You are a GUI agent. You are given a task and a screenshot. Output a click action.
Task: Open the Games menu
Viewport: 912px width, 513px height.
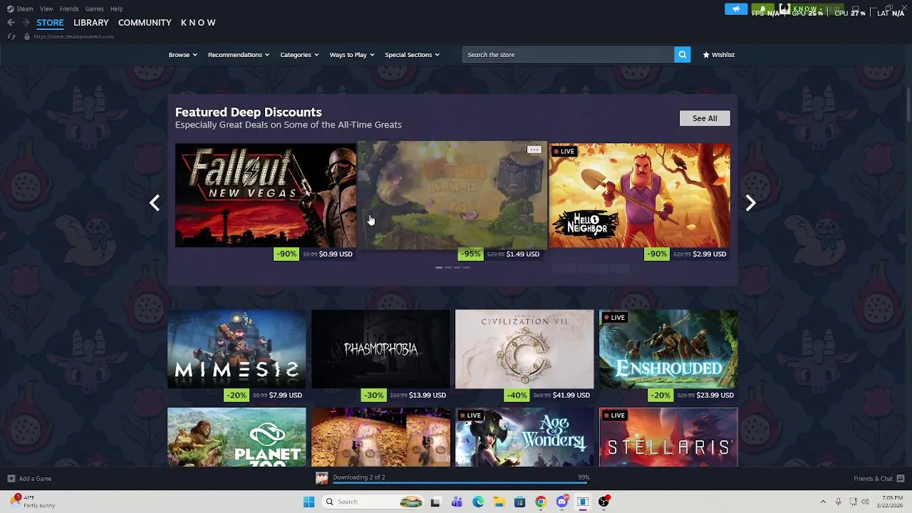pyautogui.click(x=94, y=9)
